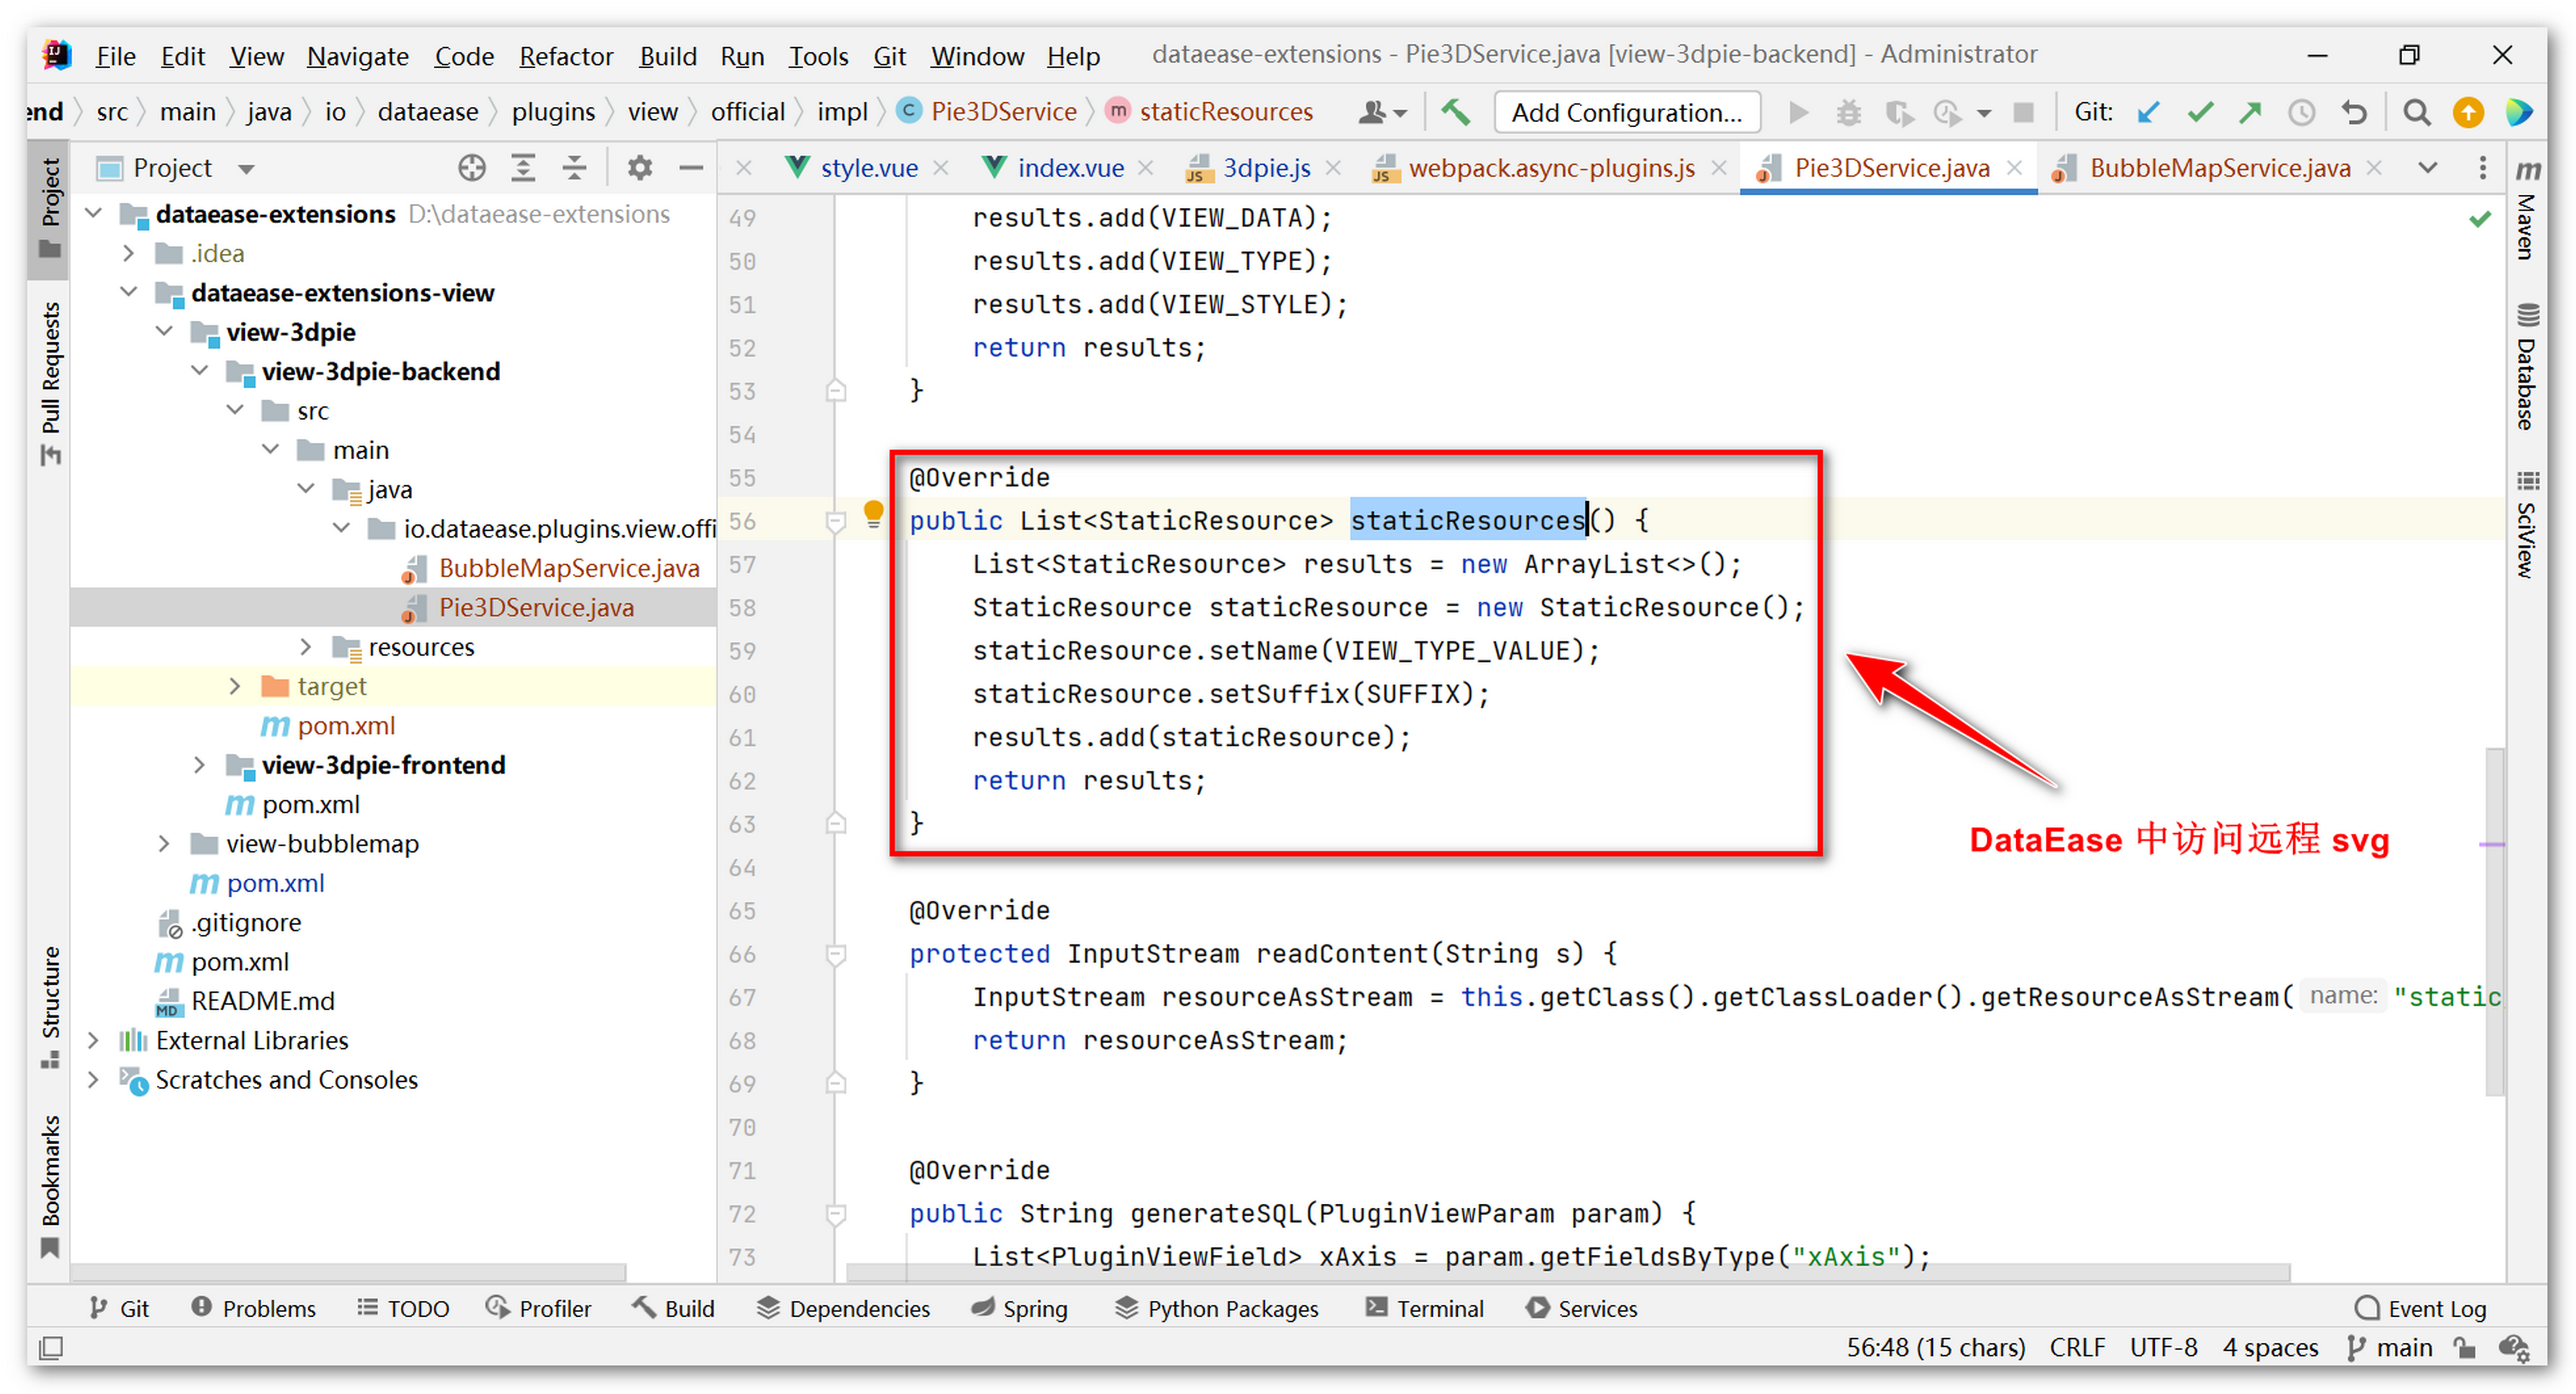2576x1394 pixels.
Task: Click Git rollback undo icon
Action: pos(2354,112)
